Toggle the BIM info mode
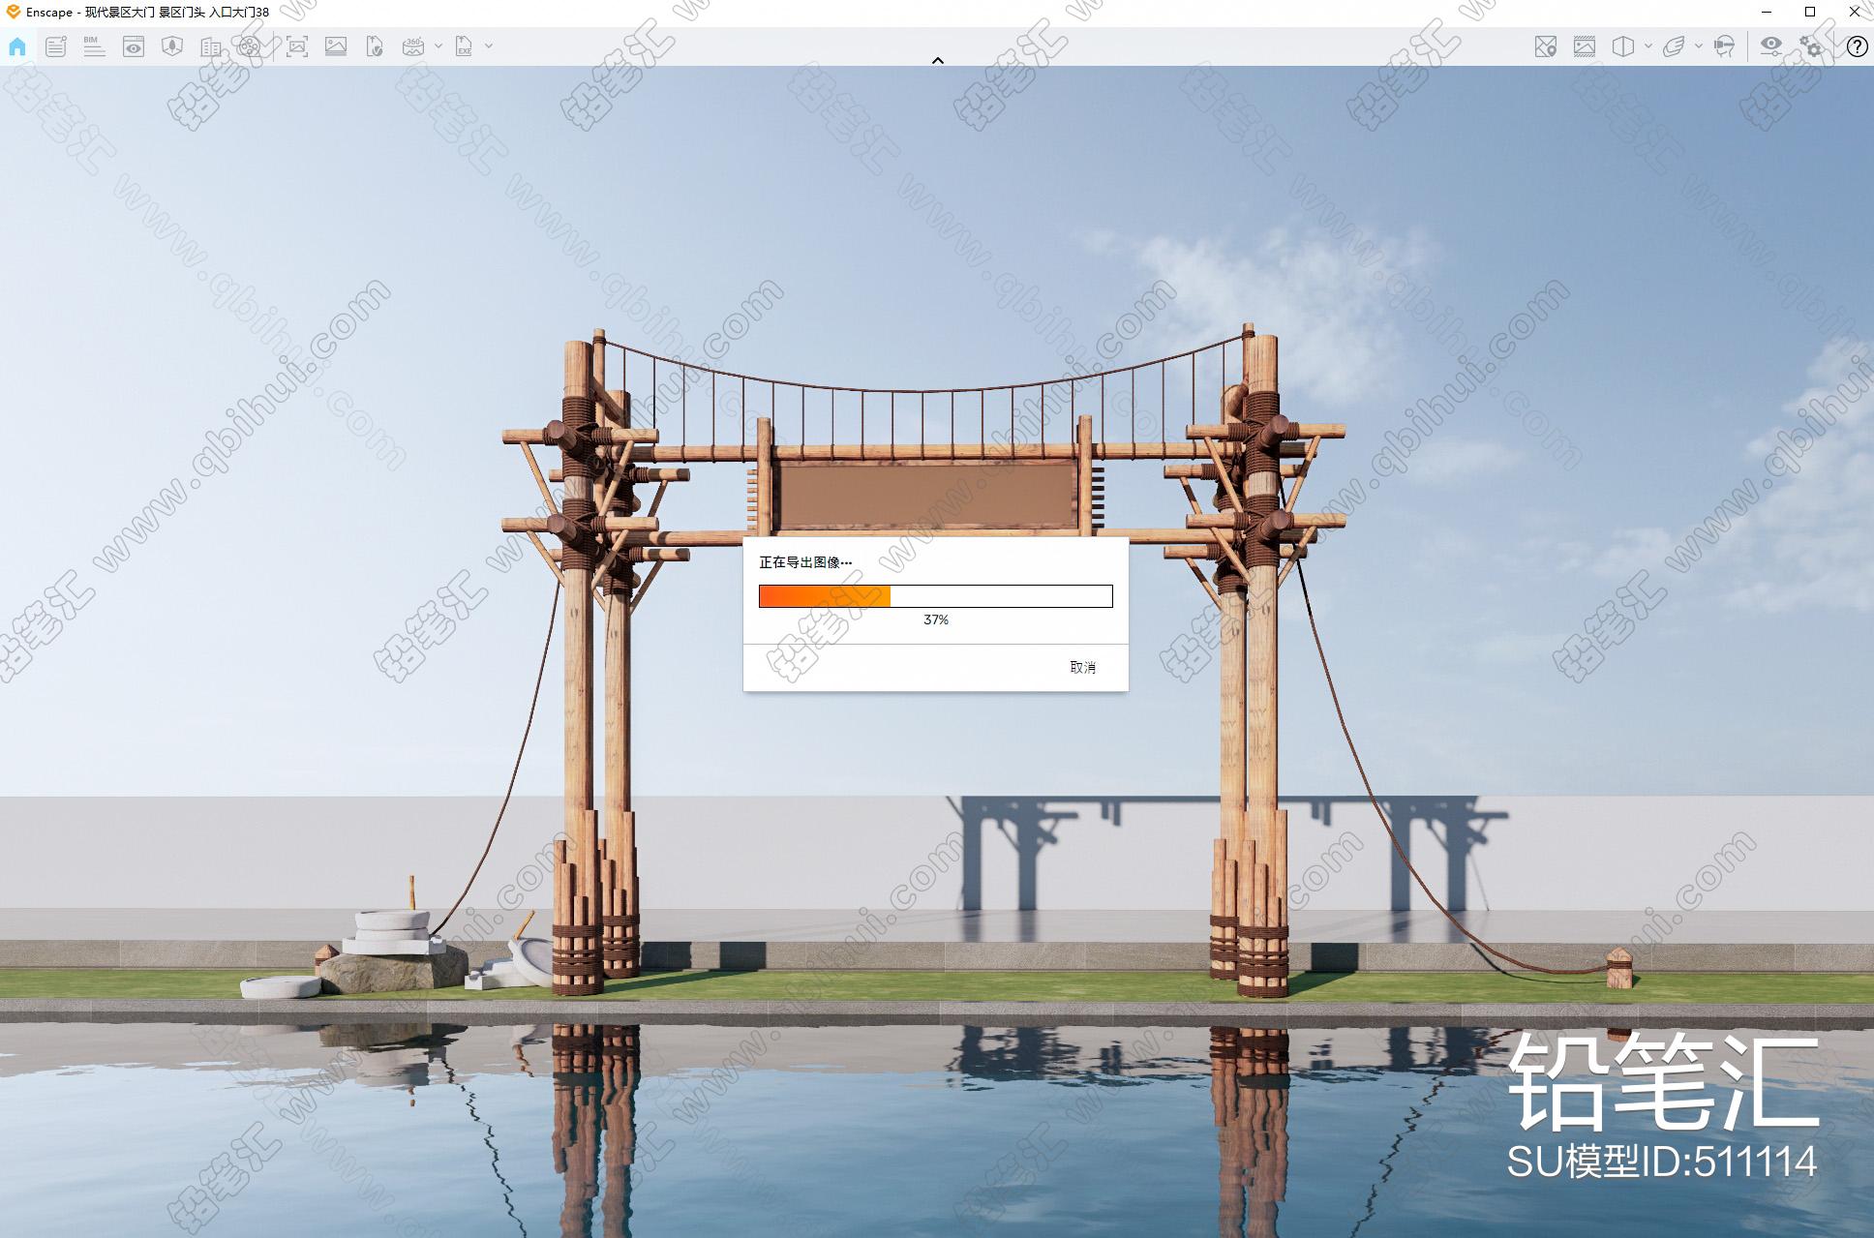Screen dimensions: 1874x1238 [x=94, y=45]
